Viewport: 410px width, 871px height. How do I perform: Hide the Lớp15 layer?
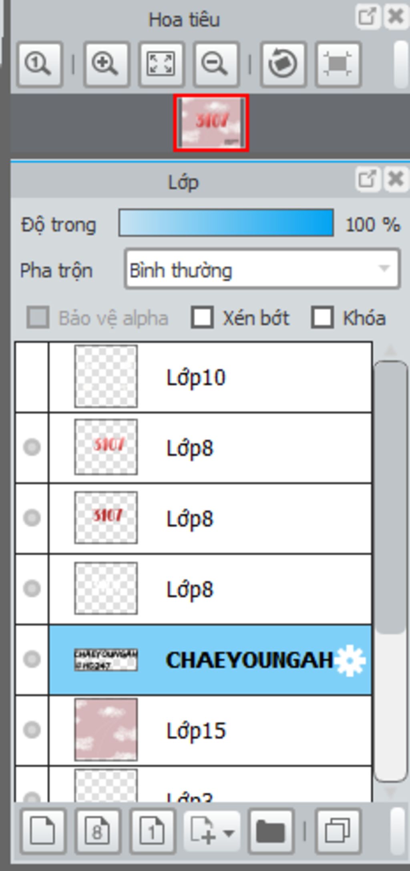[32, 730]
